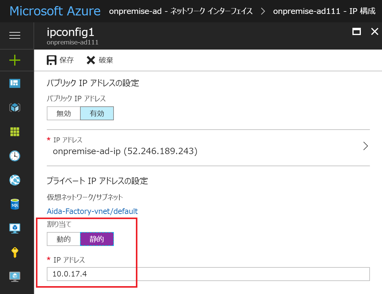The height and width of the screenshot is (294, 382).
Task: Switch assignment to 動的
Action: point(63,239)
